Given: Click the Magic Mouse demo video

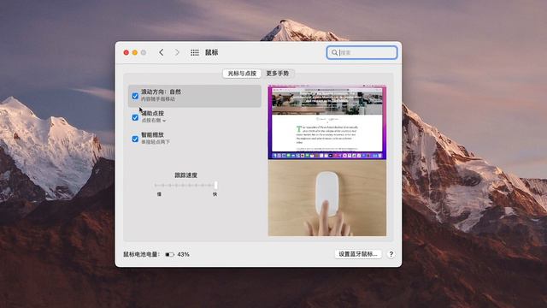Looking at the screenshot, I should point(326,198).
